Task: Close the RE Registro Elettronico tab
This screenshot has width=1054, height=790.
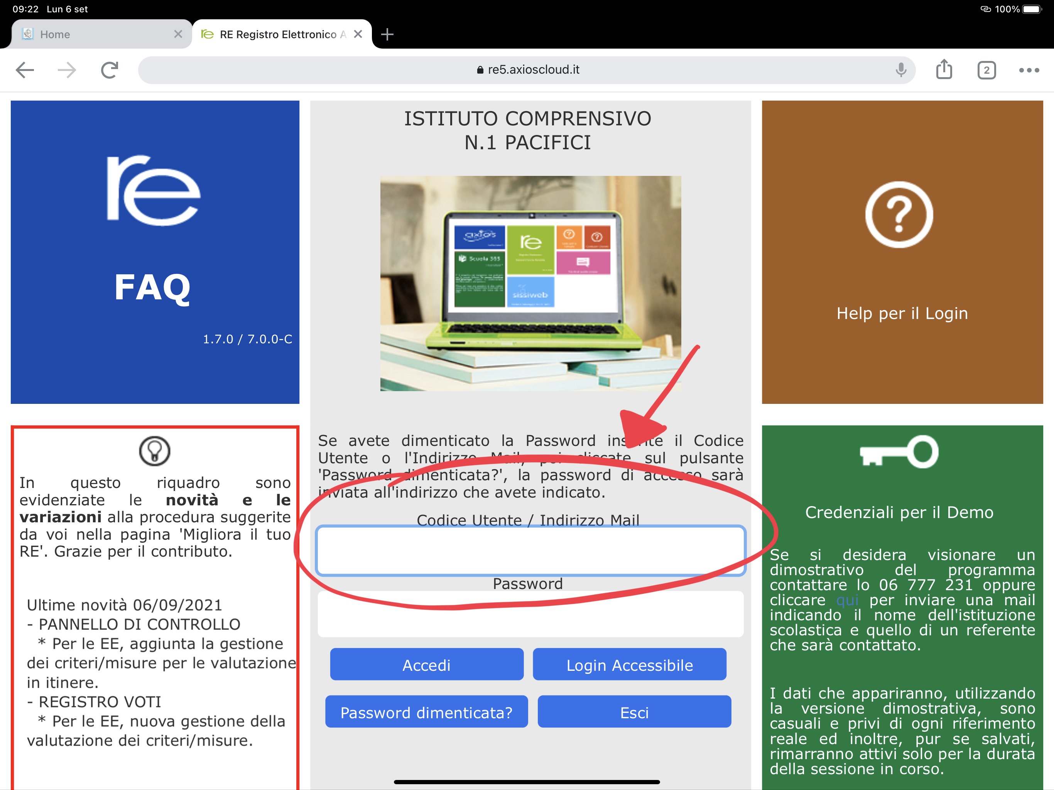Action: click(x=358, y=34)
